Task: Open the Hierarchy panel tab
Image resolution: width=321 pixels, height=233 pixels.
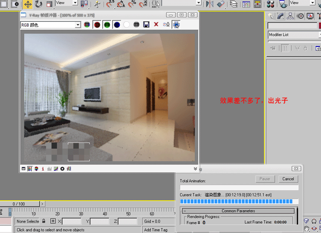Action: [x=290, y=16]
